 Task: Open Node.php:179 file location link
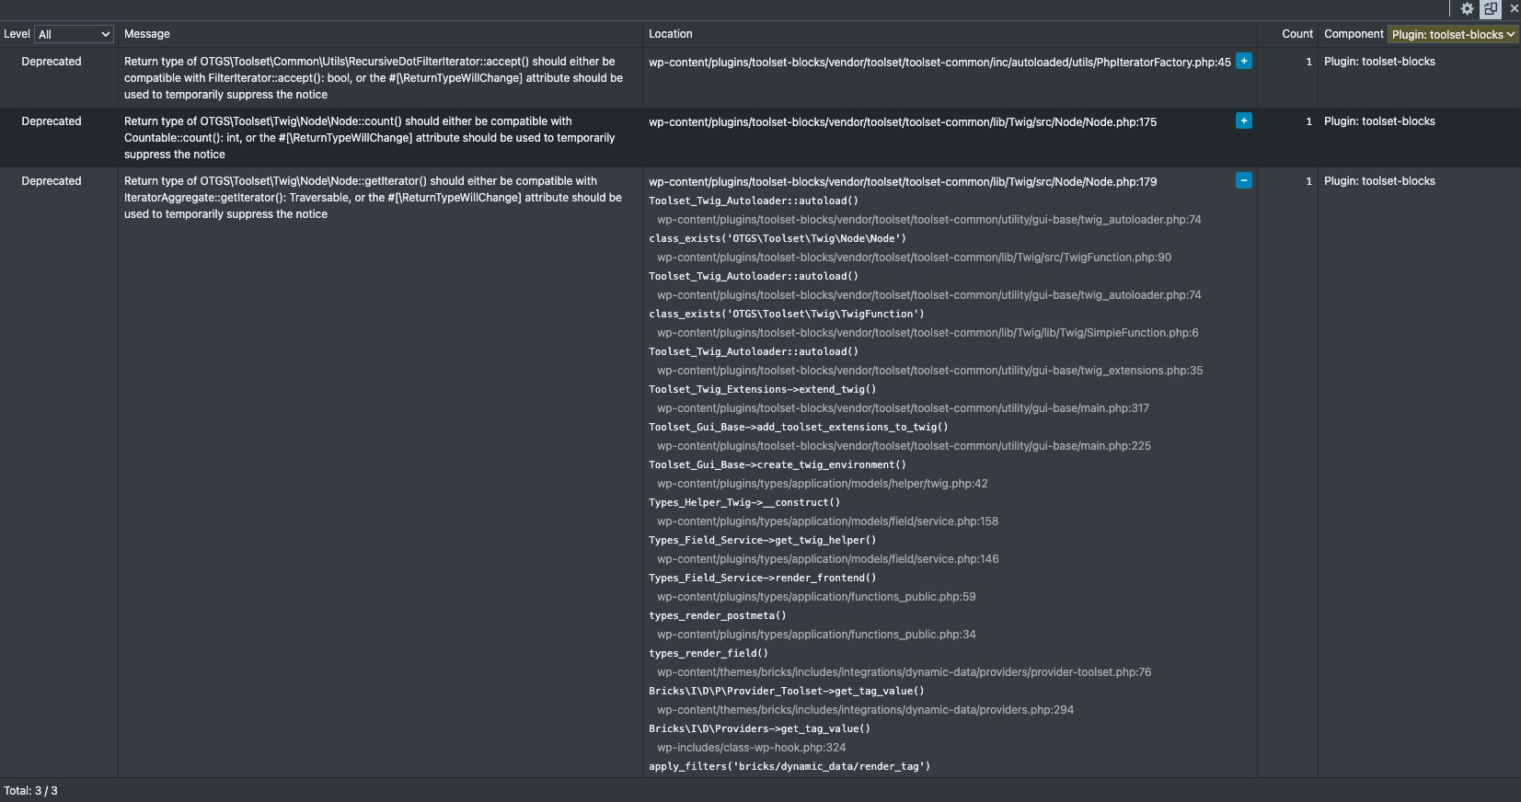coord(903,182)
